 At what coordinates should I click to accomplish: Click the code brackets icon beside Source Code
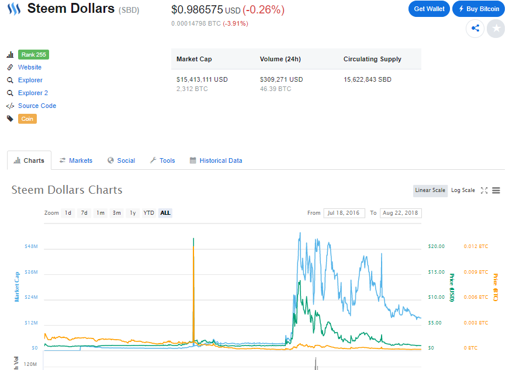pyautogui.click(x=10, y=106)
